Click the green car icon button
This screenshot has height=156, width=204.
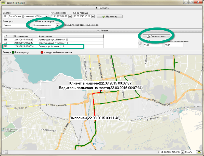[198, 152]
